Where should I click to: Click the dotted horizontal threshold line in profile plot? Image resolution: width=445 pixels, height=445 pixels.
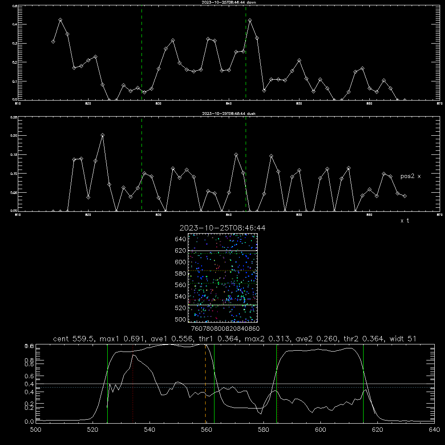(x=235, y=388)
